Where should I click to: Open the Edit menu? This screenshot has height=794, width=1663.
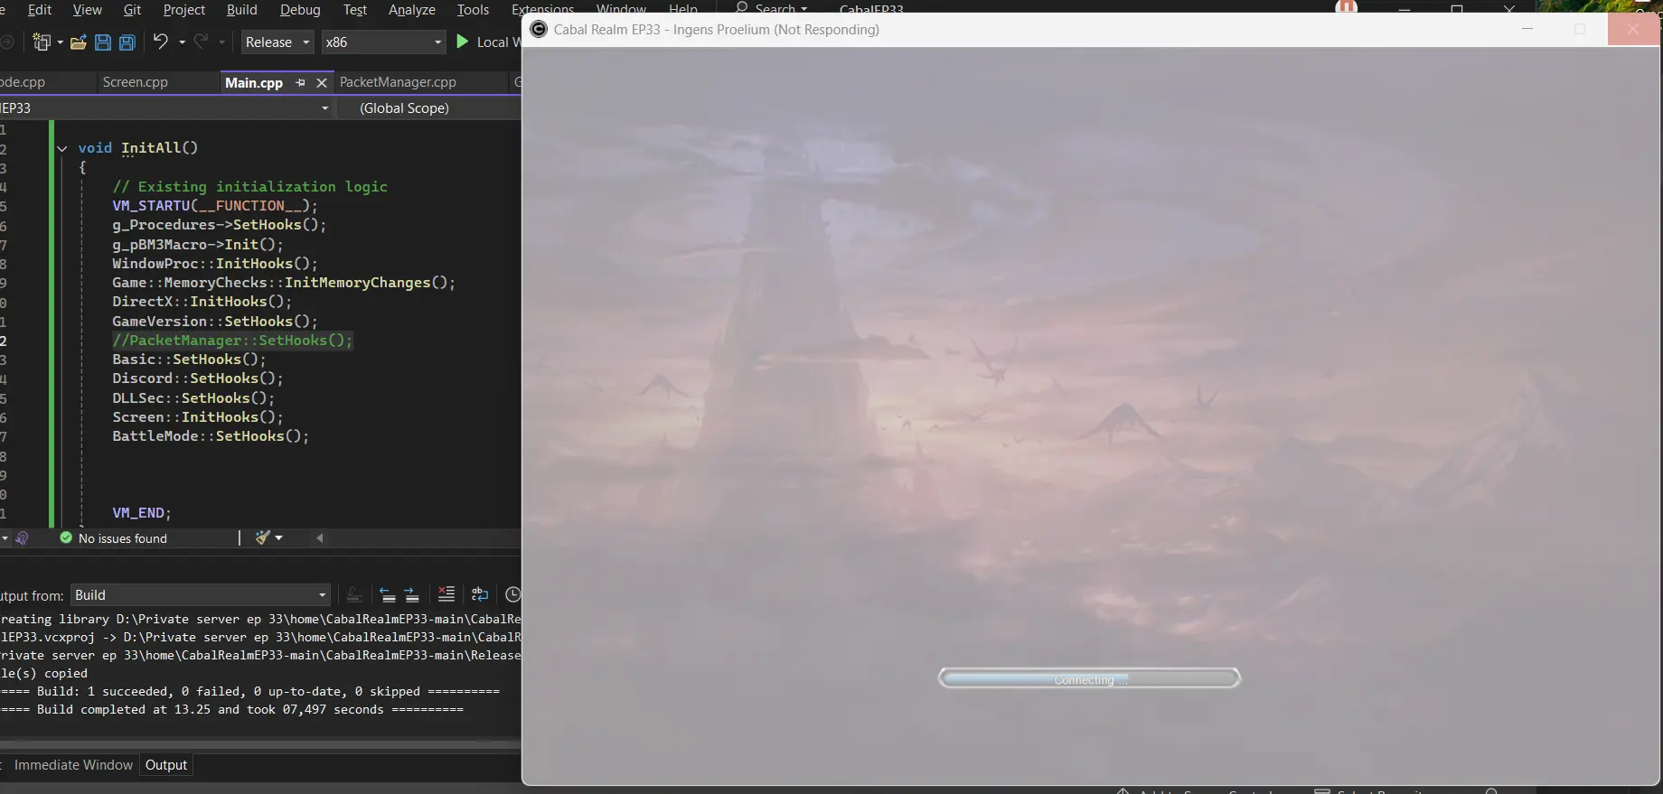point(40,10)
